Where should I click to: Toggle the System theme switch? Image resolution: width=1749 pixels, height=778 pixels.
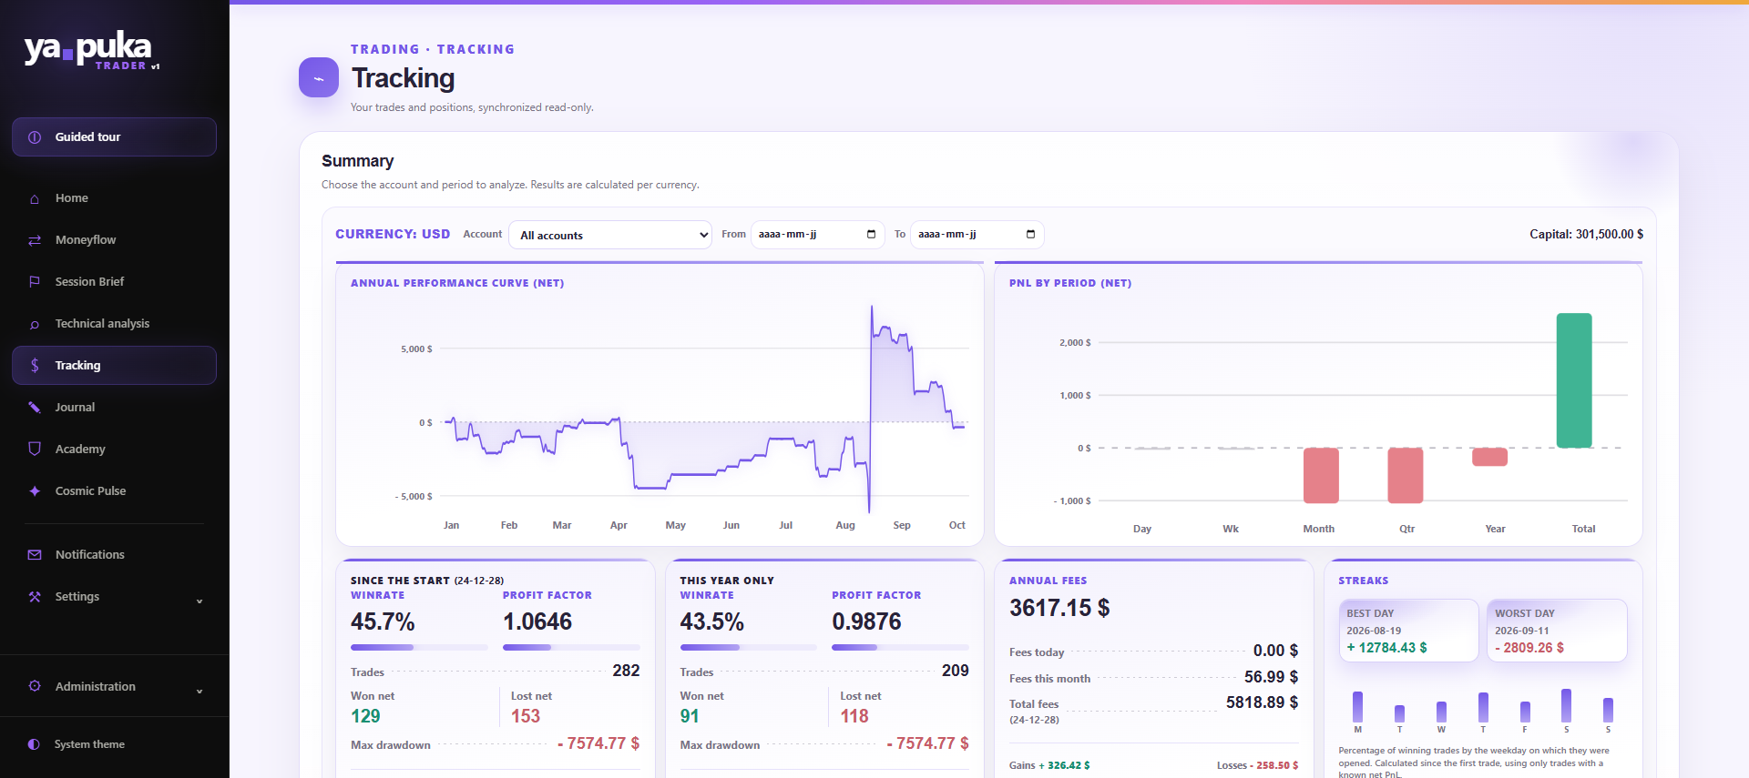pos(114,744)
